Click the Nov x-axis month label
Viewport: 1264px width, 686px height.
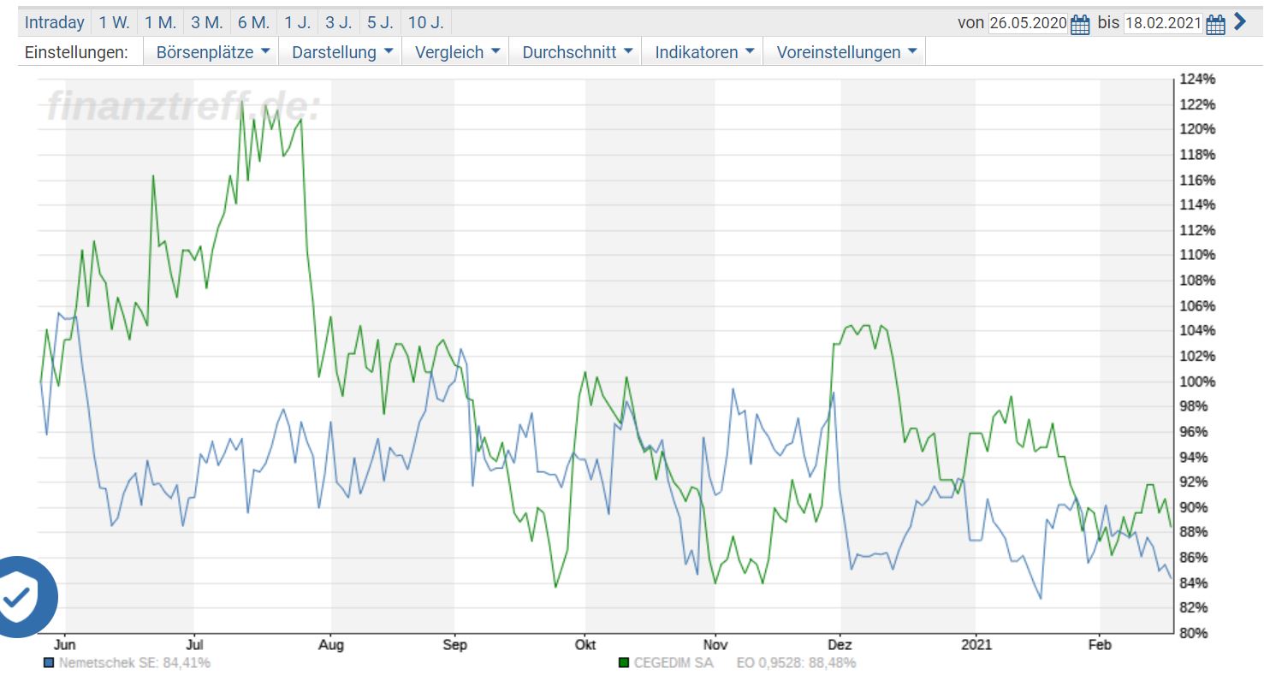715,645
